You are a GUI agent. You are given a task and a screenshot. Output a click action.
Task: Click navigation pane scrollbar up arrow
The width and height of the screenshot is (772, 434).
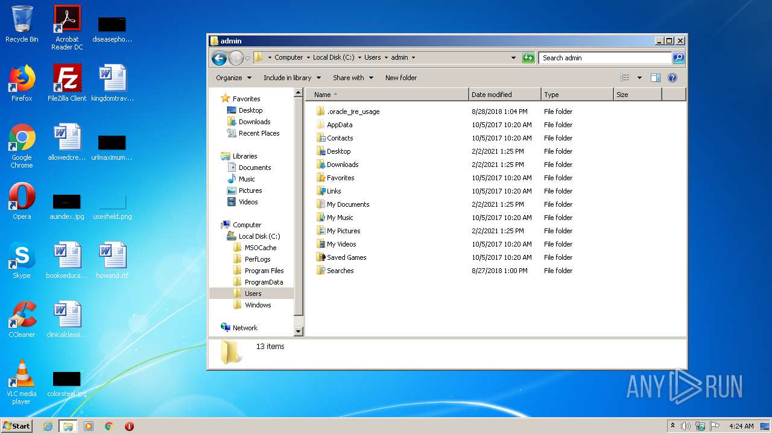[x=298, y=93]
